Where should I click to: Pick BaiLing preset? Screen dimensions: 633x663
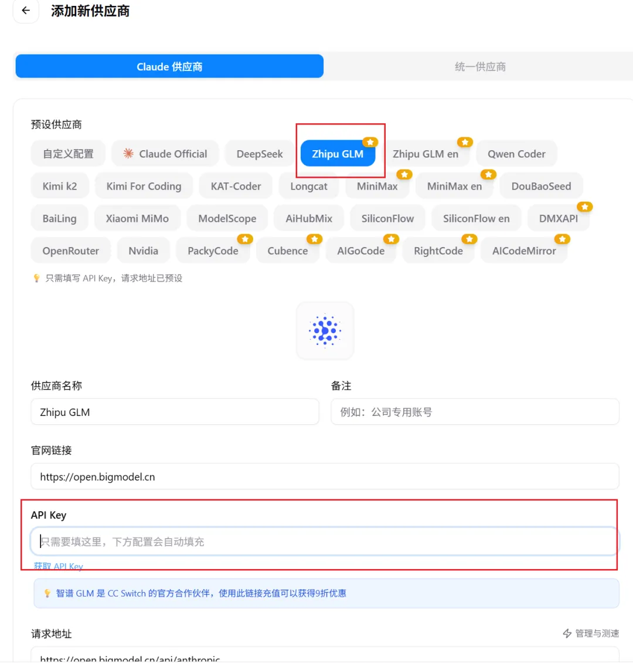60,218
